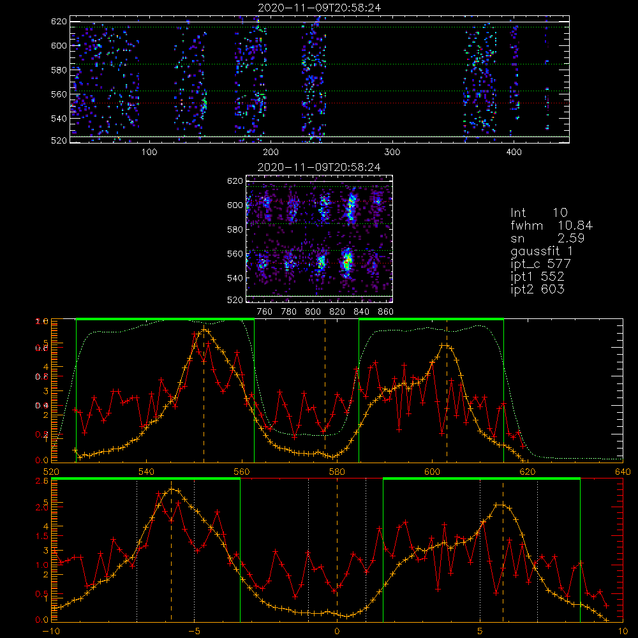Click x-axis label 560 on the third plot
This screenshot has height=638, width=638.
click(x=242, y=472)
